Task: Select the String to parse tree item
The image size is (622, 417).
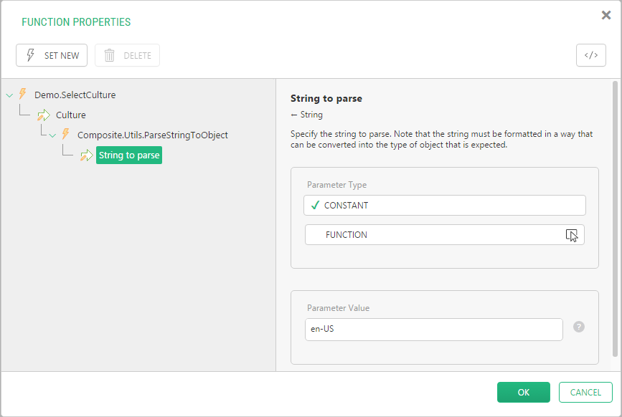Action: (x=129, y=155)
